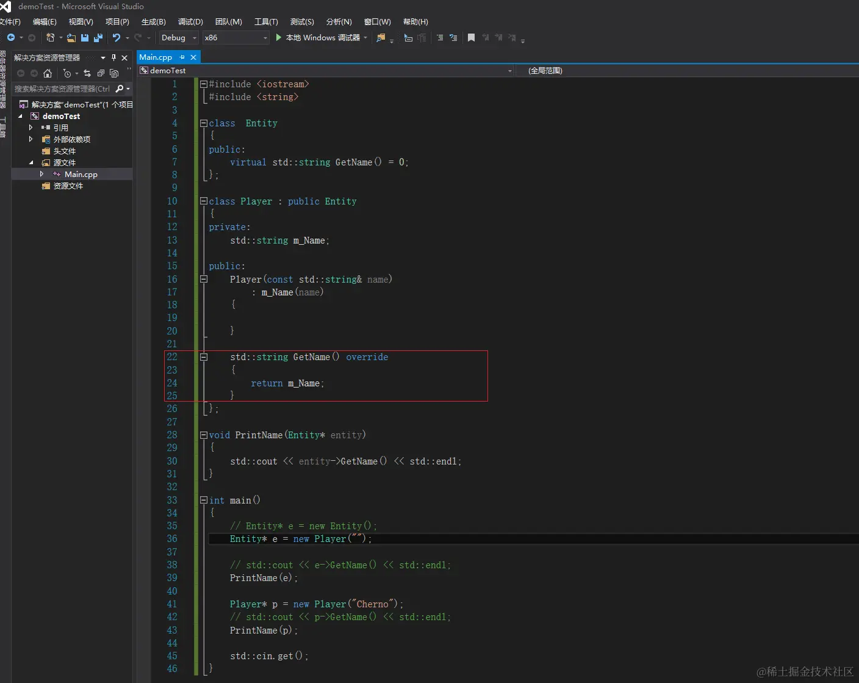Screen dimensions: 859x683
Task: Toggle the pin on the Main.cpp tab
Action: pyautogui.click(x=182, y=57)
